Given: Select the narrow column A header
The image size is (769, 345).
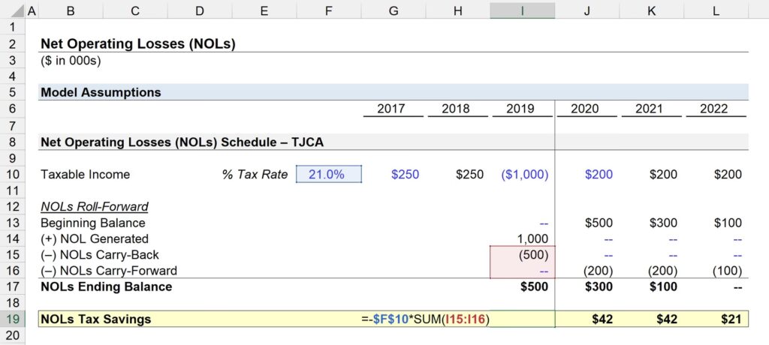Looking at the screenshot, I should [x=31, y=10].
